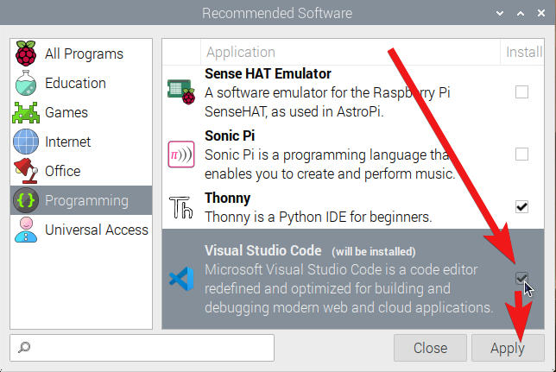Open the Education category
The width and height of the screenshot is (556, 372).
click(81, 83)
